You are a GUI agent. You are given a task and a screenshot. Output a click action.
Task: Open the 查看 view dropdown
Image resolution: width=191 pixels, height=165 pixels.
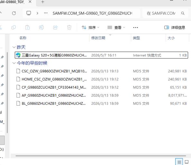coord(116,28)
